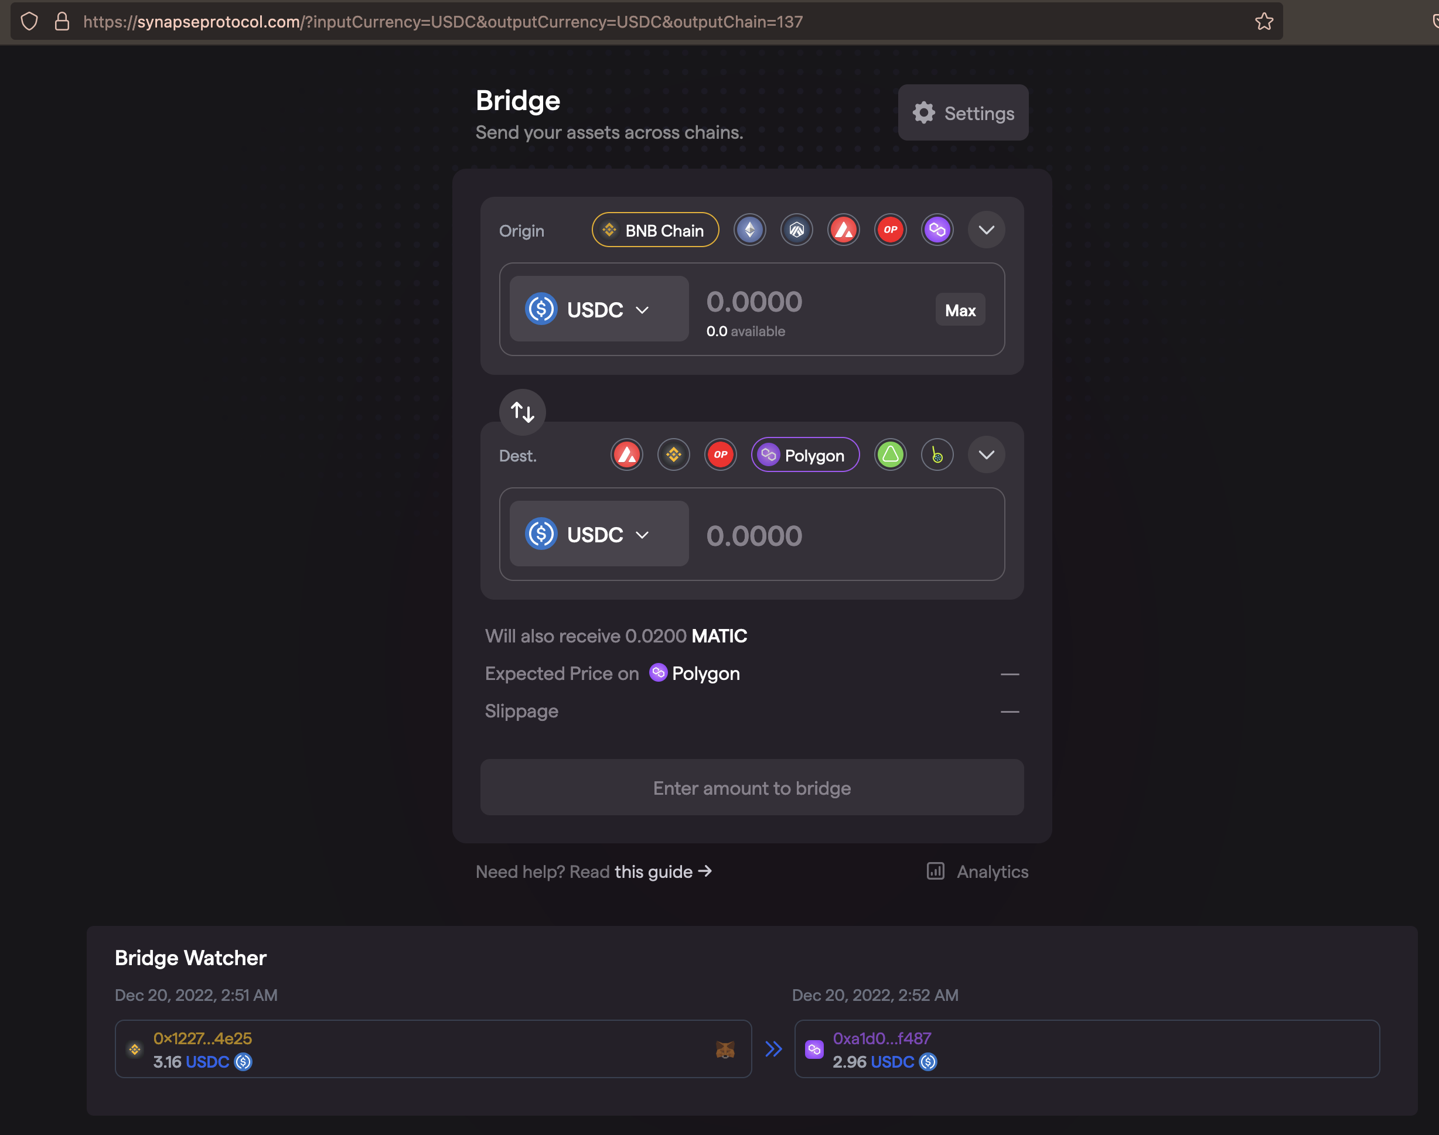Viewport: 1439px width, 1135px height.
Task: Click the 'Bridge Watcher' heading
Action: (x=191, y=958)
